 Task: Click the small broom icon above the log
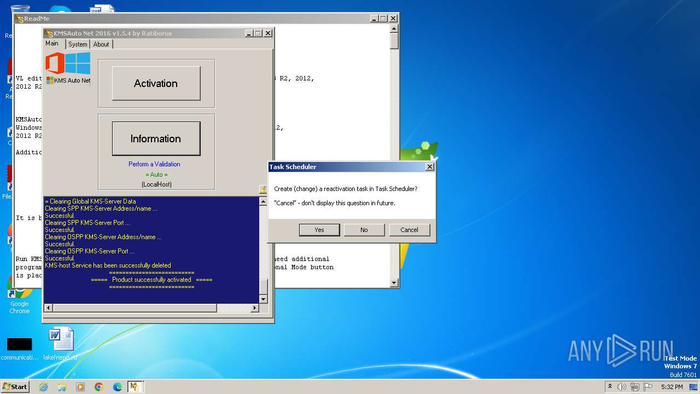click(x=263, y=189)
